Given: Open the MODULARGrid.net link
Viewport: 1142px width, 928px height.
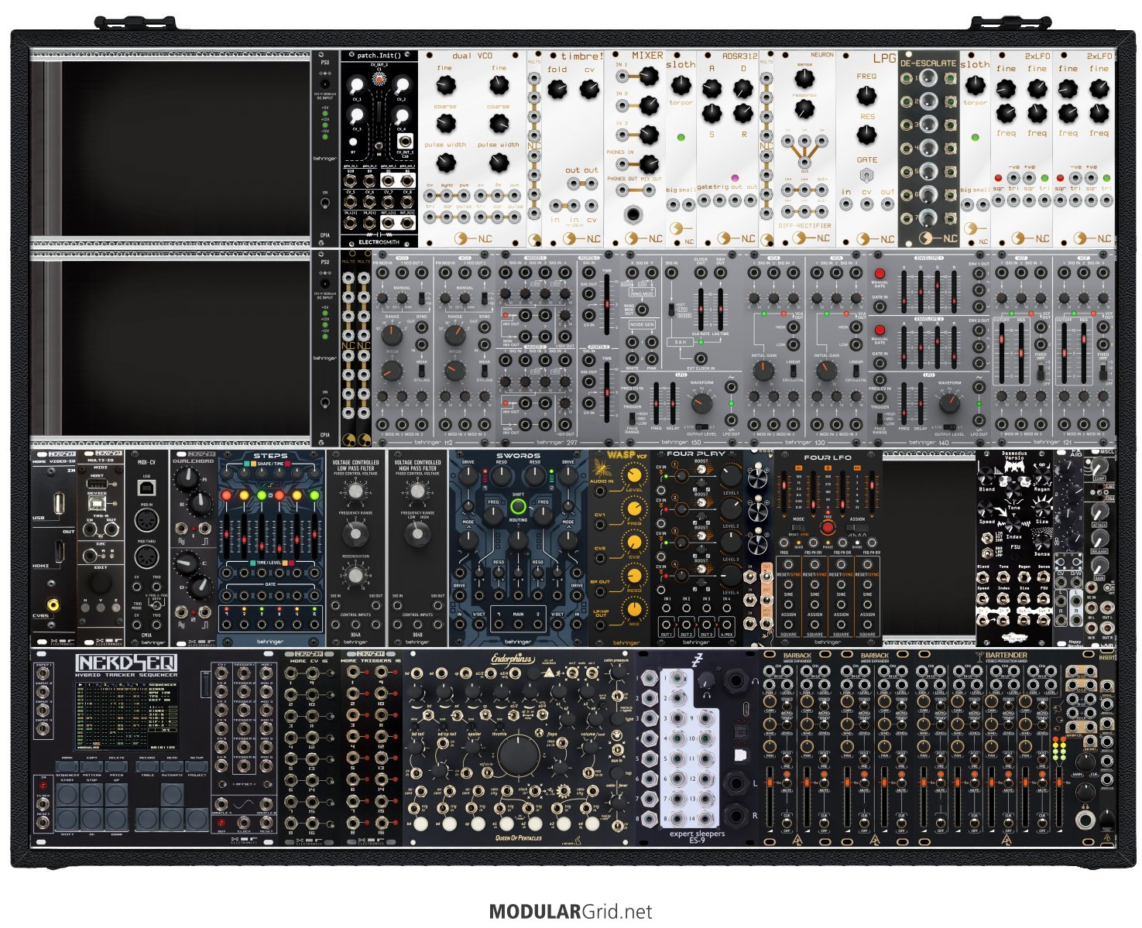Looking at the screenshot, I should (x=571, y=912).
